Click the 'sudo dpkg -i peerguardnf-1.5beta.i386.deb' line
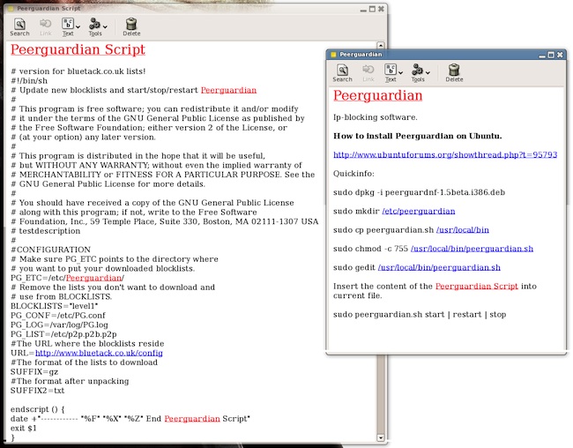 [x=419, y=192]
